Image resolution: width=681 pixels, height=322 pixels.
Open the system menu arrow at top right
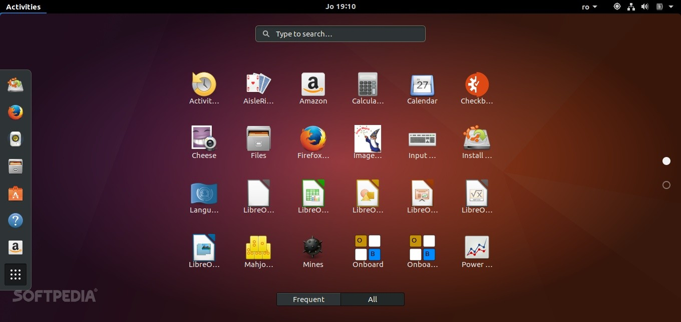pyautogui.click(x=671, y=6)
